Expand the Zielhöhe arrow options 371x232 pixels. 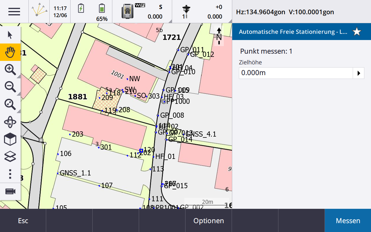pos(359,73)
